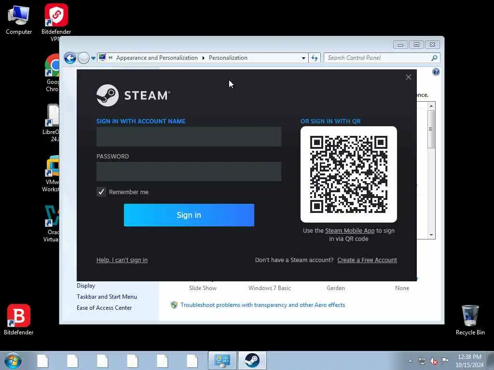Click the muted volume tray icon
The image size is (494, 370).
point(434,361)
